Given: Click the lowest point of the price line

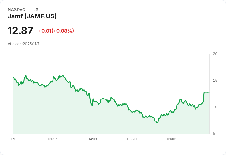Looking at the screenshot, I should pos(157,122).
